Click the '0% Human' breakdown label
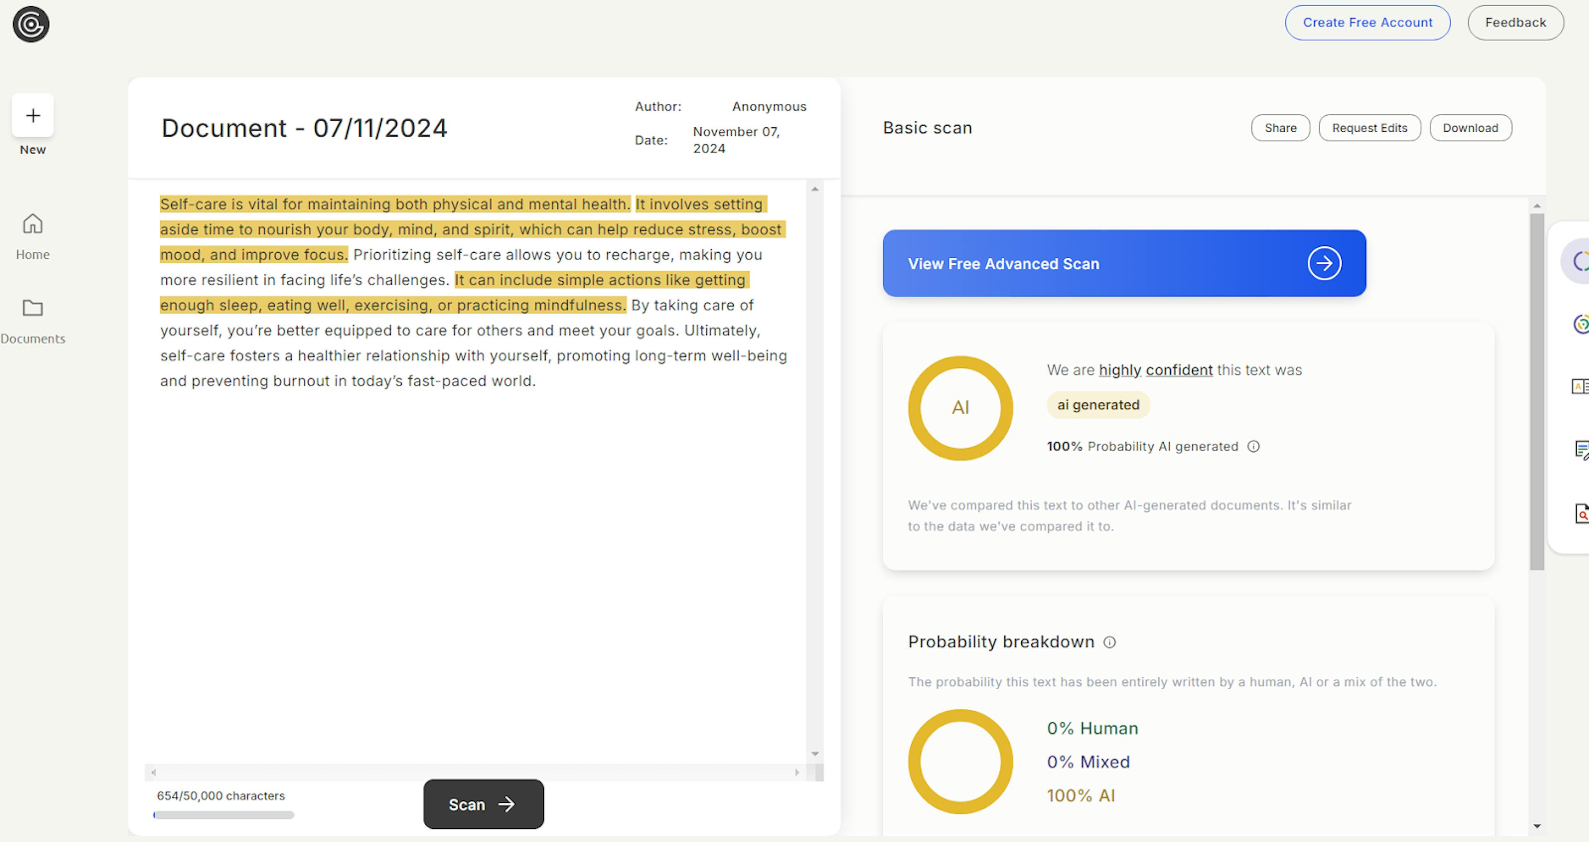The image size is (1589, 842). [1092, 729]
